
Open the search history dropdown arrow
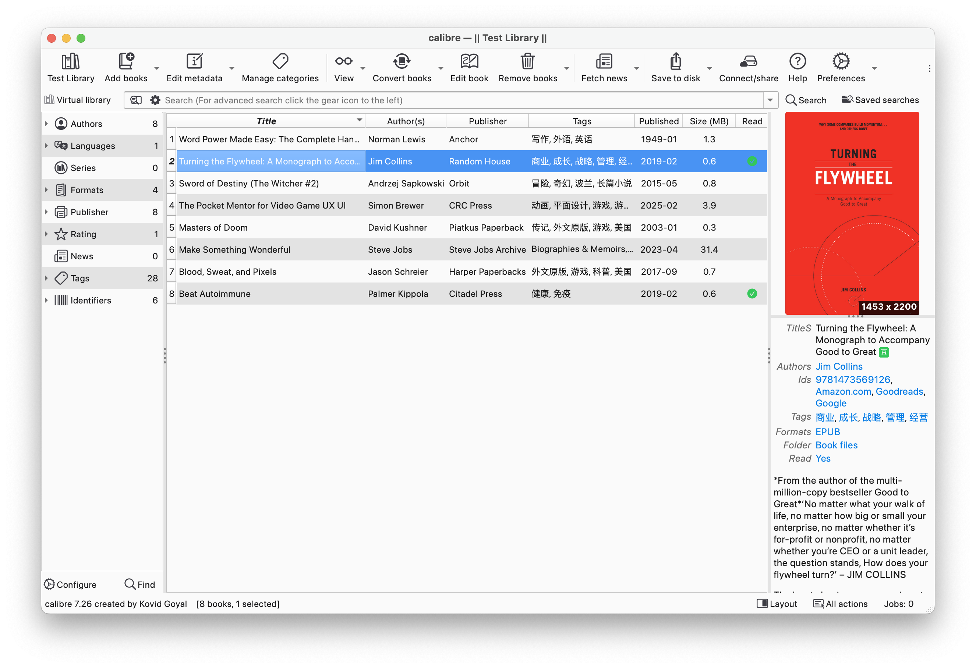click(770, 100)
